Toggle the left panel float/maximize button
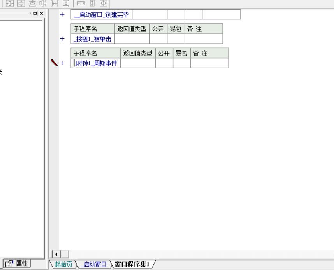334x270 pixels. click(x=36, y=14)
